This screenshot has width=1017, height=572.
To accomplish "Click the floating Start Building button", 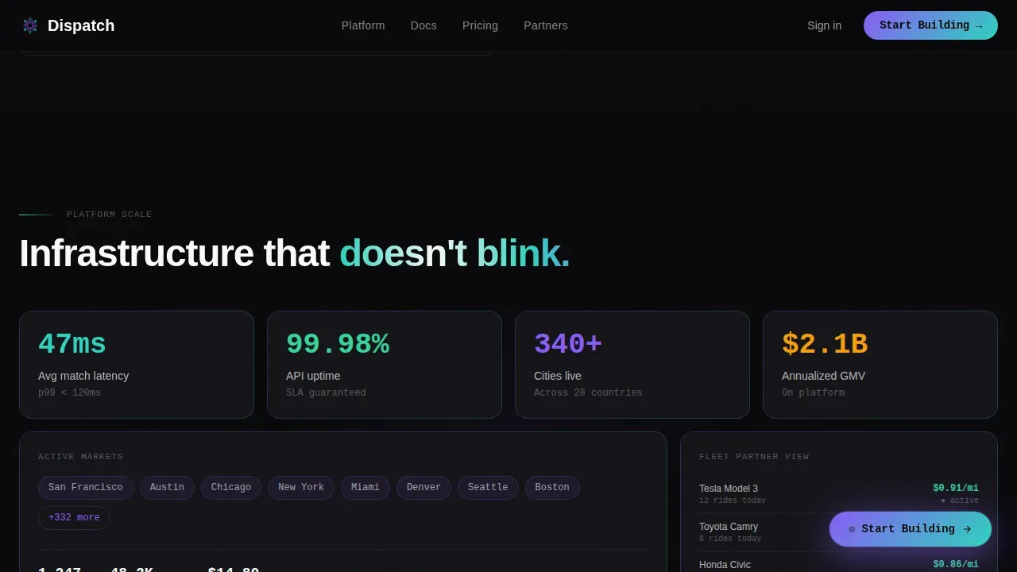I will 911,529.
